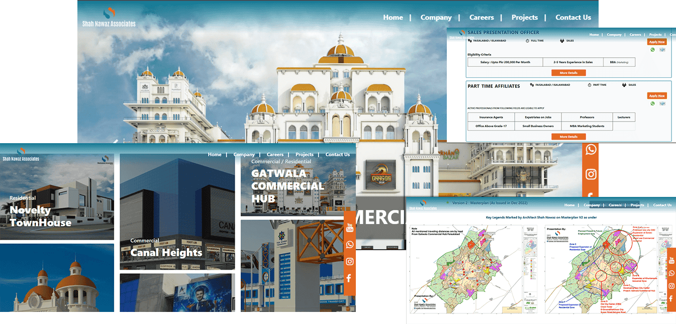Click the PART TIME AFFILIATES job title
The width and height of the screenshot is (676, 324).
(x=494, y=86)
